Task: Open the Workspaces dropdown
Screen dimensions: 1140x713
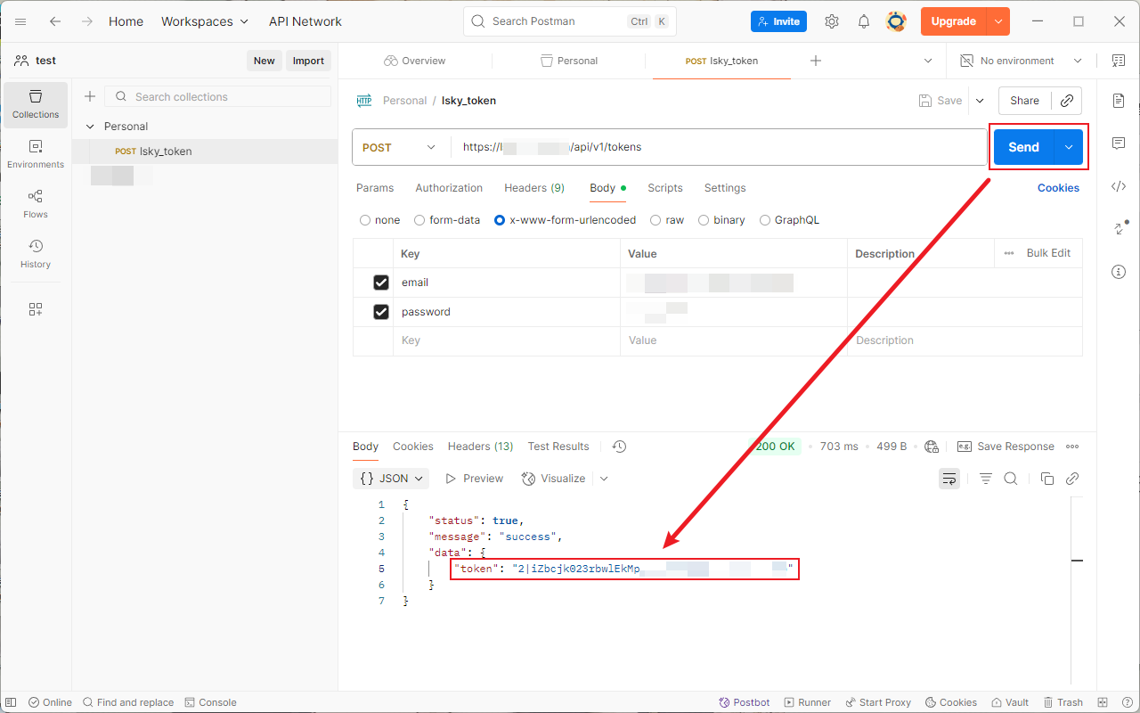Action: [205, 21]
